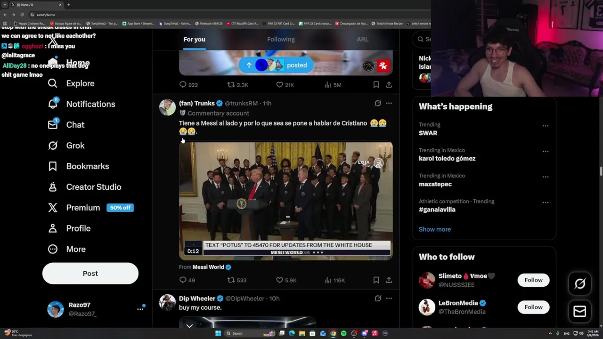This screenshot has width=603, height=339.
Task: Open the Dip Wheeler profile avatar
Action: [x=167, y=302]
